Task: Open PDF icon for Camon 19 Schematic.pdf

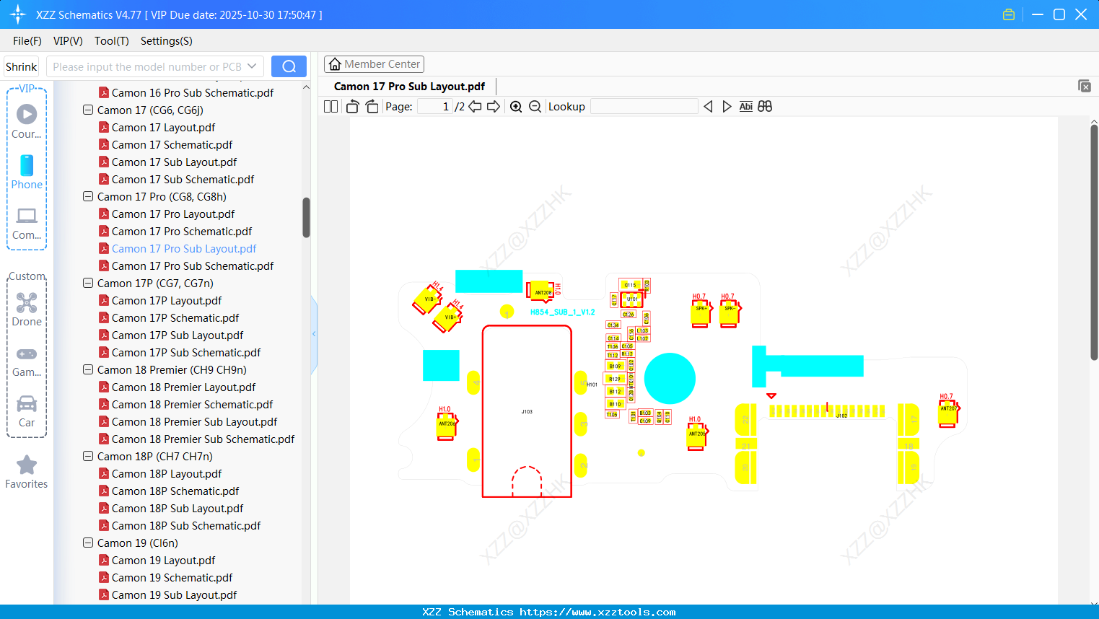Action: pos(104,578)
